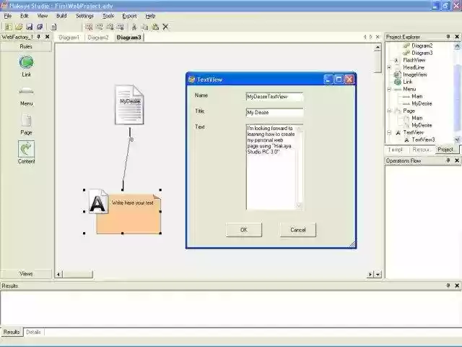Open the Export menu
Image resolution: width=462 pixels, height=347 pixels.
point(129,16)
